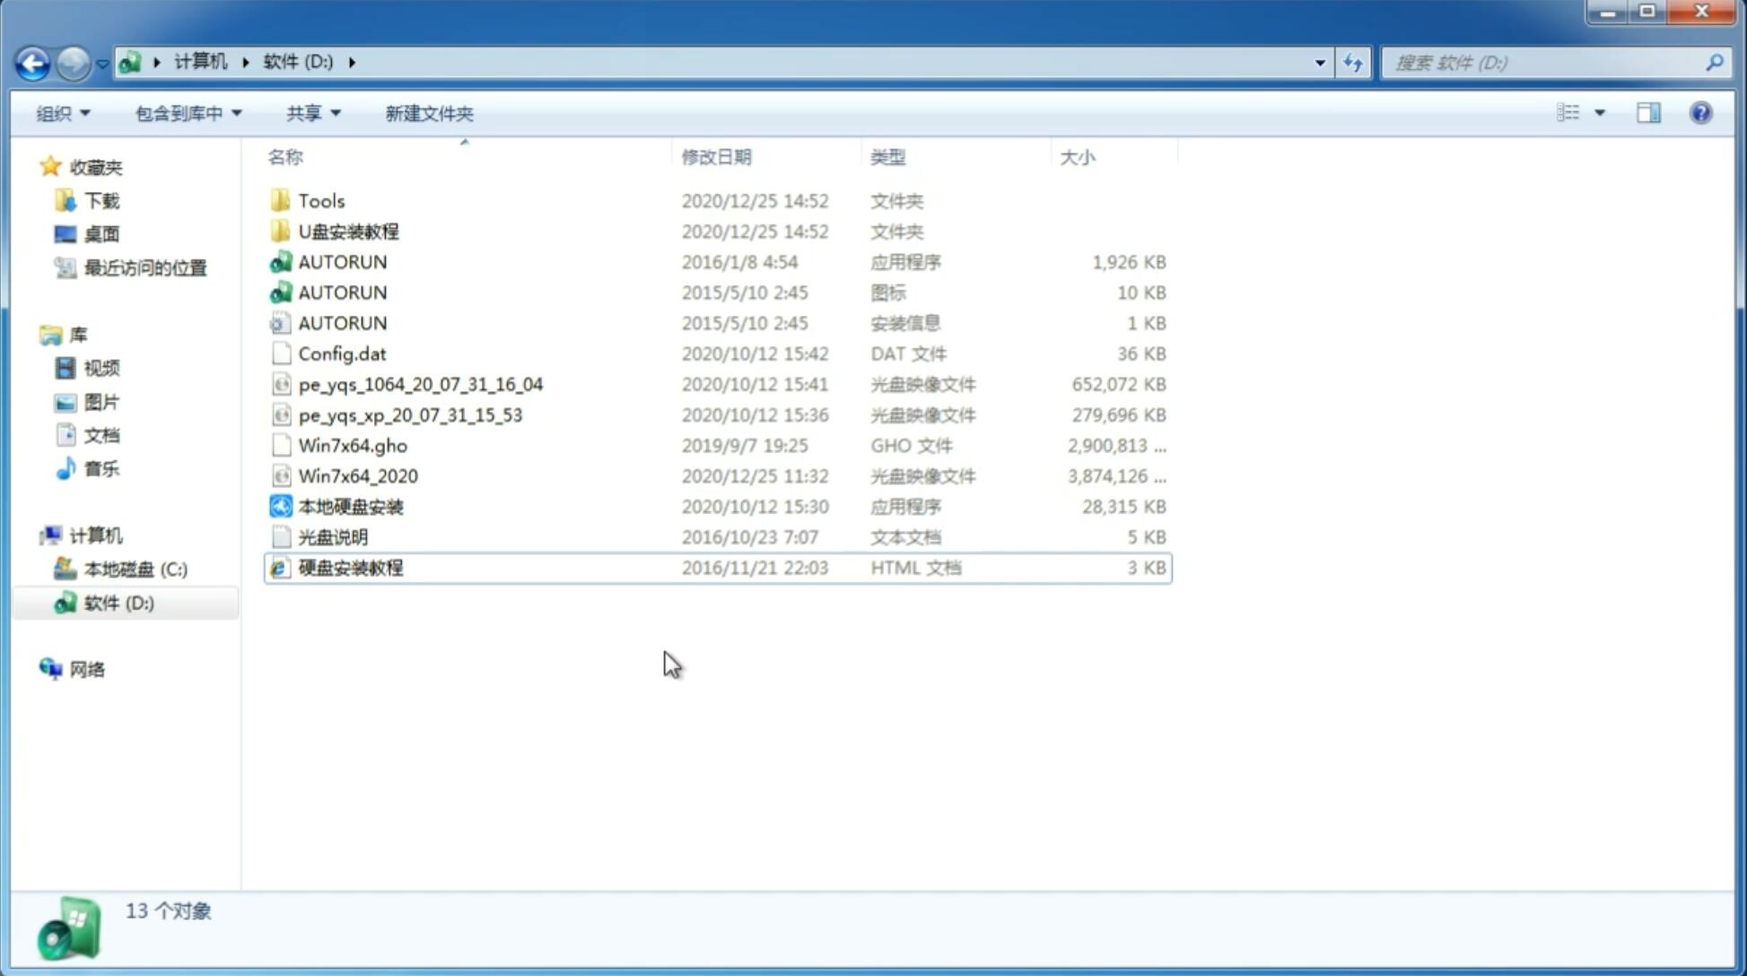Click 新建文件夹 button
The height and width of the screenshot is (976, 1747).
click(430, 113)
